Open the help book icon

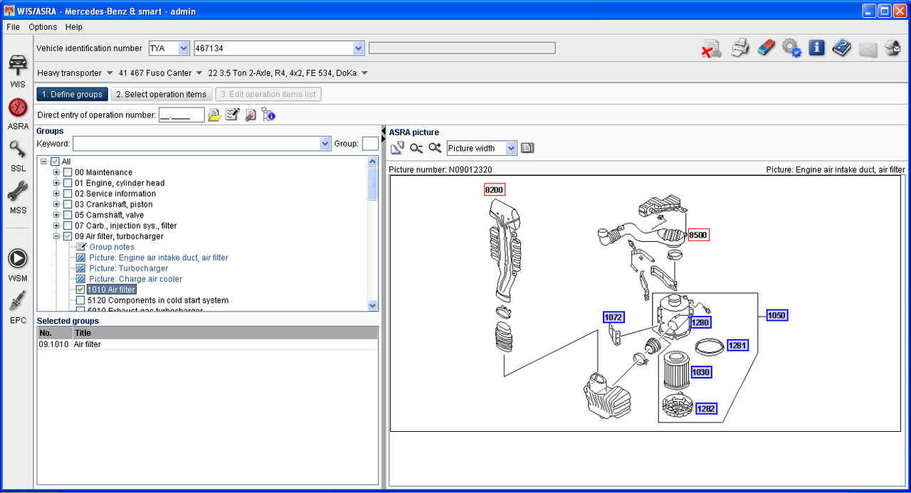click(x=841, y=48)
